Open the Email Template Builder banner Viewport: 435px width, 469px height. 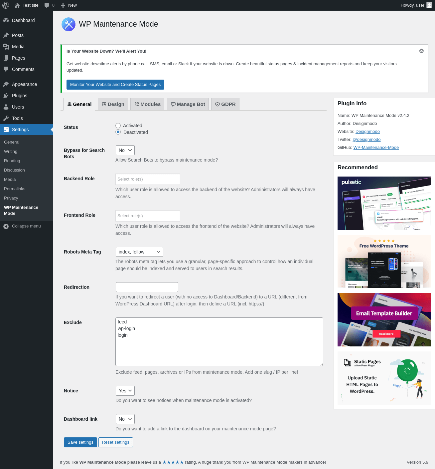point(384,320)
